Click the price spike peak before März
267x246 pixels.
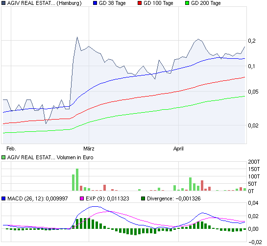[77, 37]
